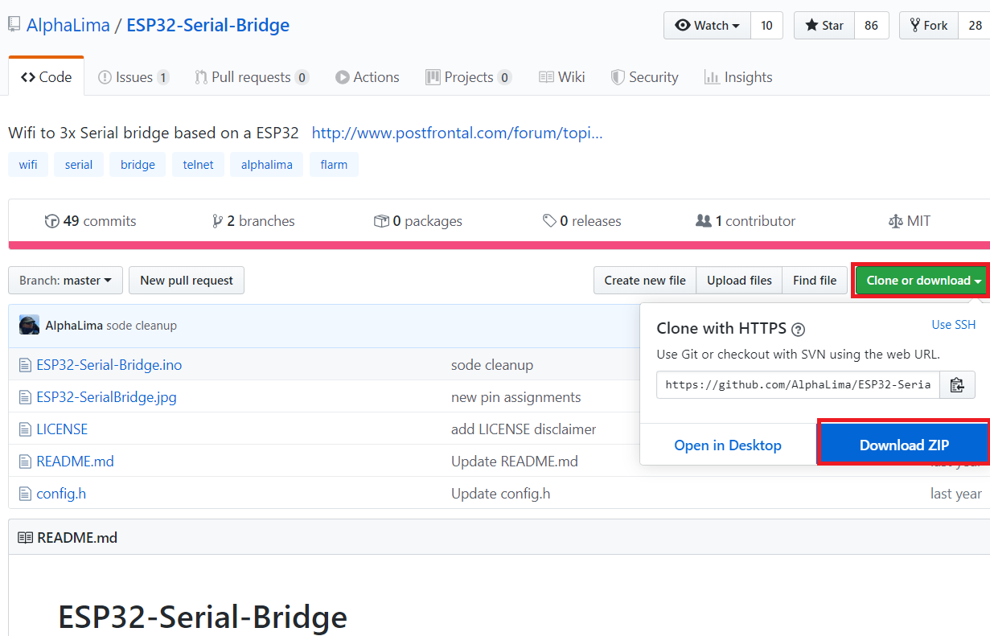
Task: Open the config.h file
Action: [x=61, y=494]
